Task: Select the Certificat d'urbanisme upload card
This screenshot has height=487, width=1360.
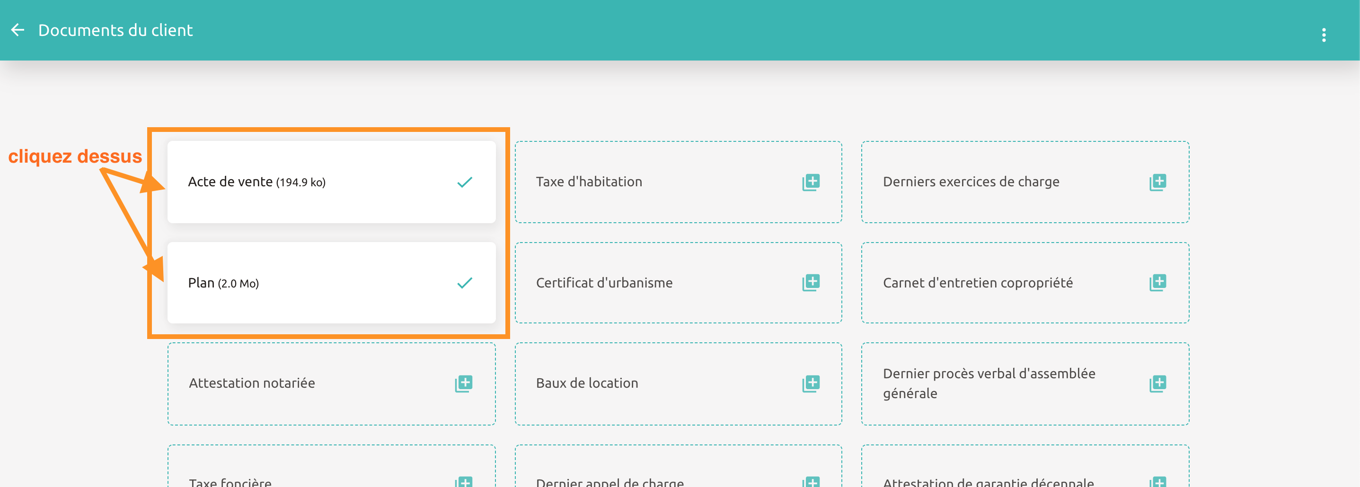Action: (x=679, y=283)
